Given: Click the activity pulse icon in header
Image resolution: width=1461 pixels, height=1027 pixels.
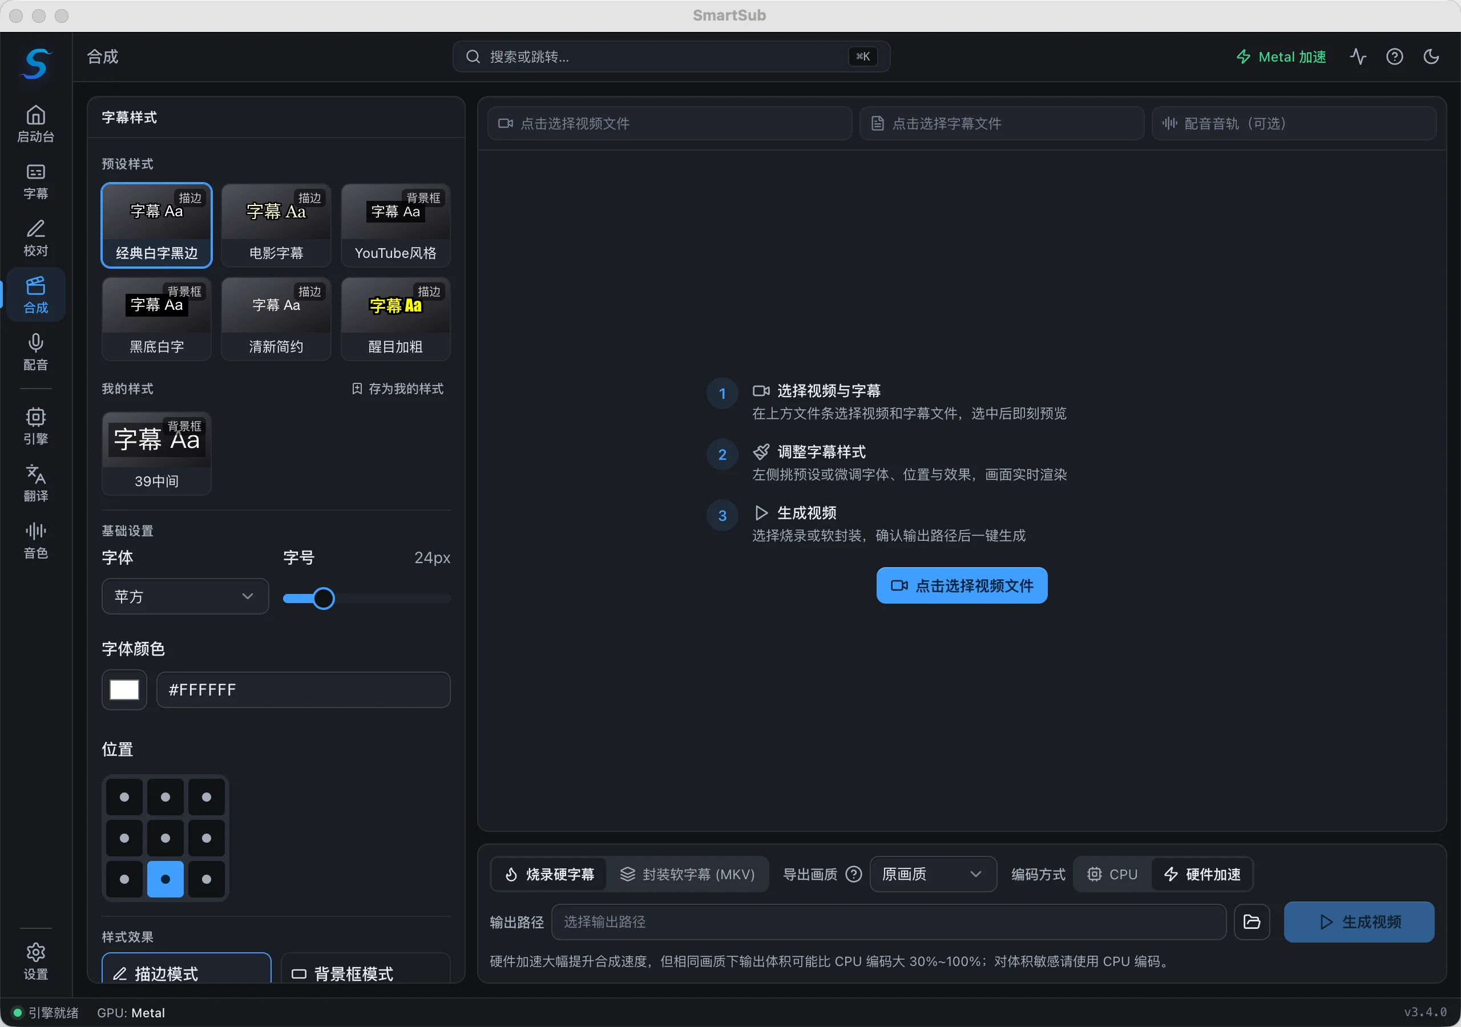Looking at the screenshot, I should tap(1358, 56).
